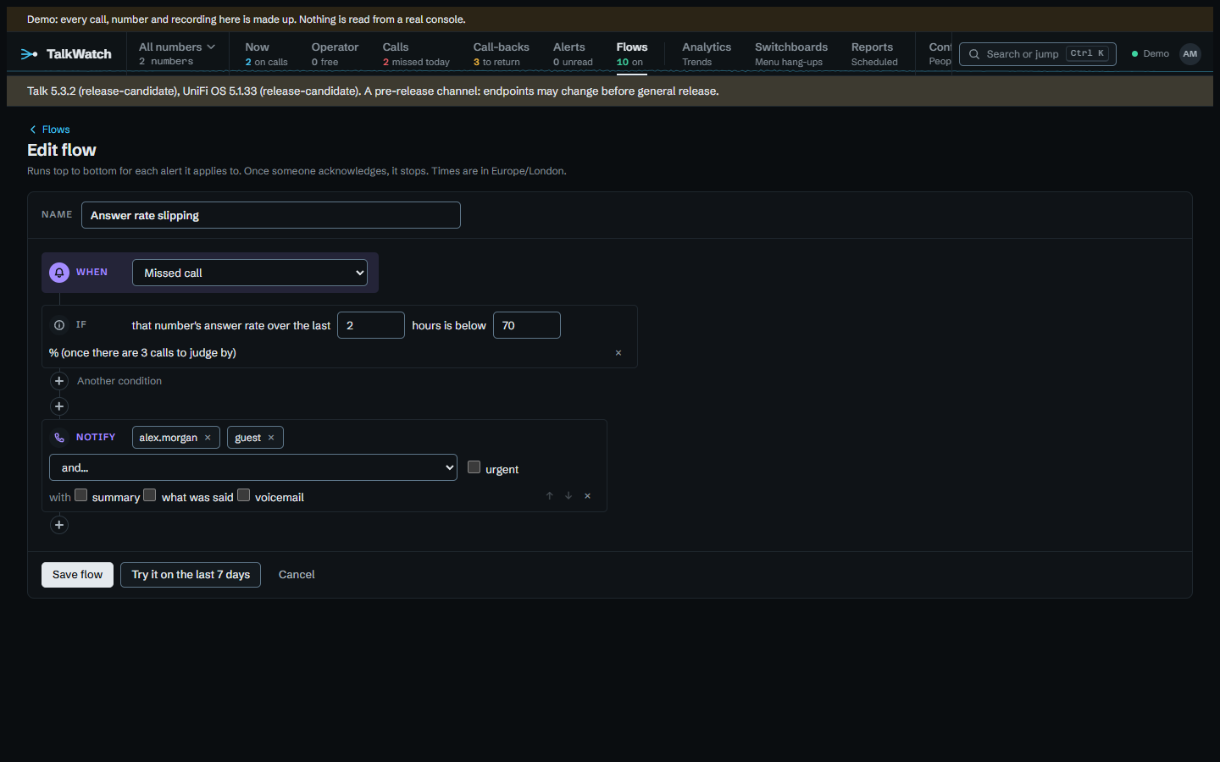This screenshot has width=1220, height=762.
Task: Go back via the Flows breadcrumb link
Action: [56, 130]
